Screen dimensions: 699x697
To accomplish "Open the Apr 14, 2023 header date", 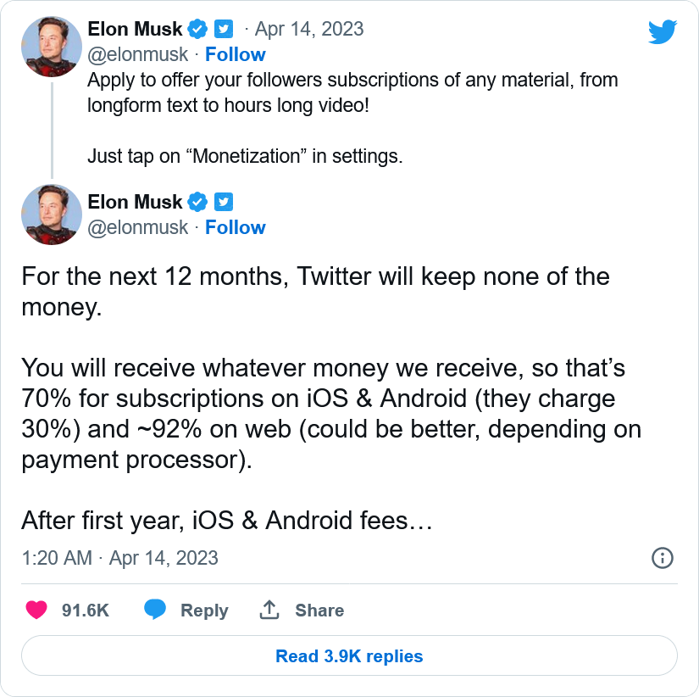I will (x=309, y=29).
